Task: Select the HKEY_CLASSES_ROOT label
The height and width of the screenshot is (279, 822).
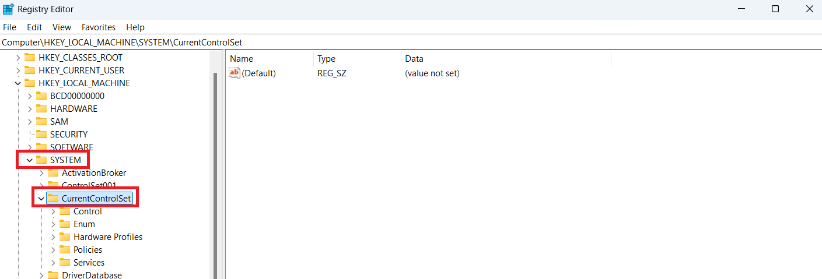Action: coord(81,58)
